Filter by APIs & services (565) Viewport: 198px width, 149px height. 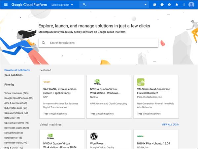[x=16, y=103]
